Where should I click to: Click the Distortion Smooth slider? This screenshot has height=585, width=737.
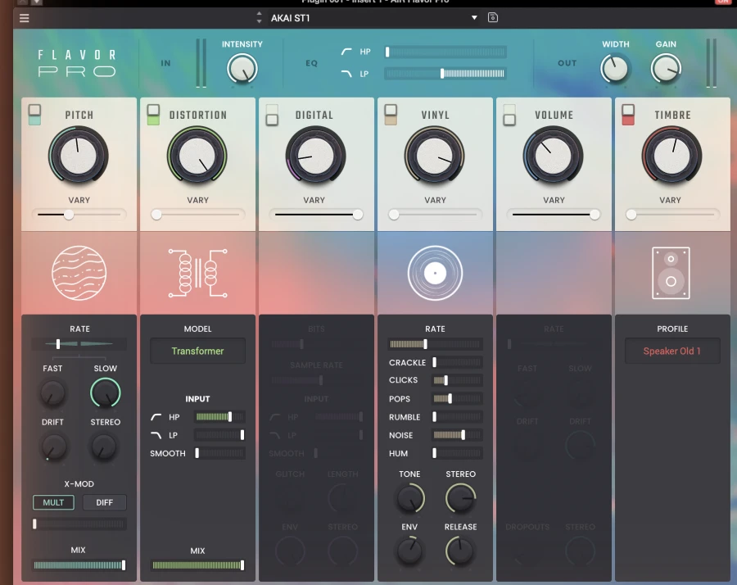pos(220,453)
